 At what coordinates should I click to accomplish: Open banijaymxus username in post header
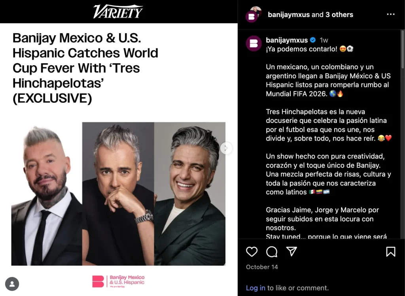click(x=288, y=15)
